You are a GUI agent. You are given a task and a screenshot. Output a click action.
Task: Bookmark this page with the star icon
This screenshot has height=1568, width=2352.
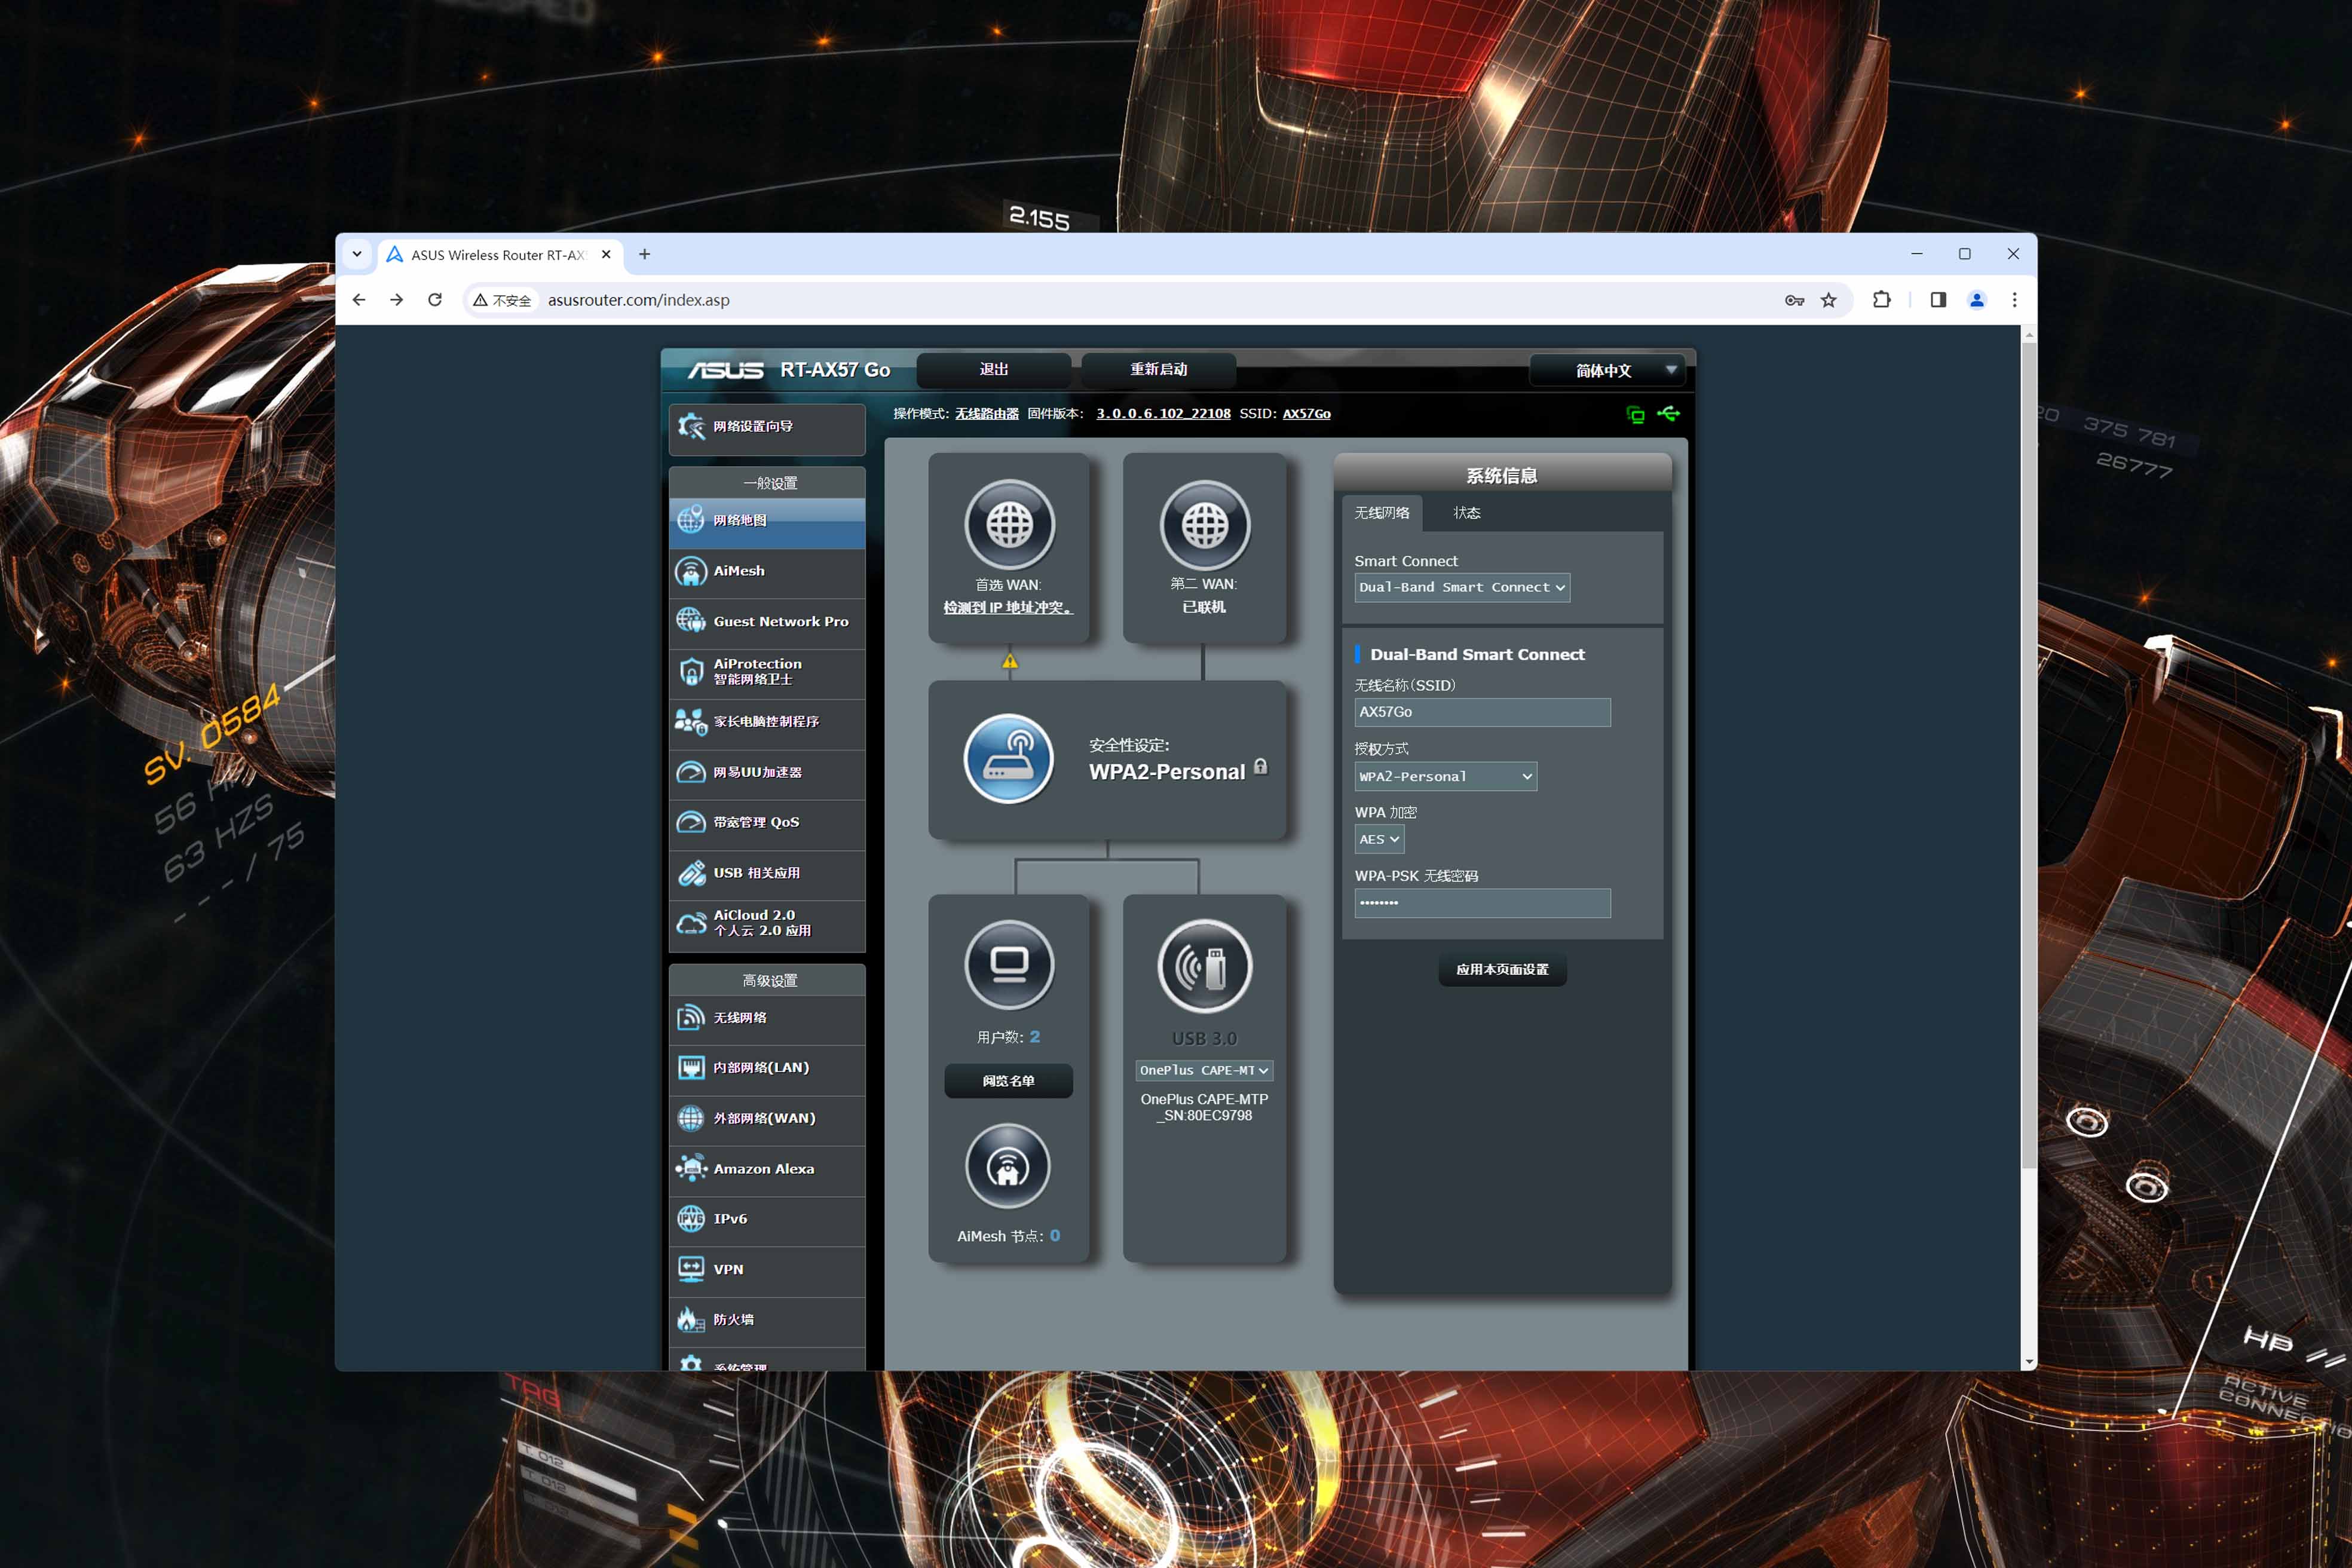click(x=1828, y=300)
